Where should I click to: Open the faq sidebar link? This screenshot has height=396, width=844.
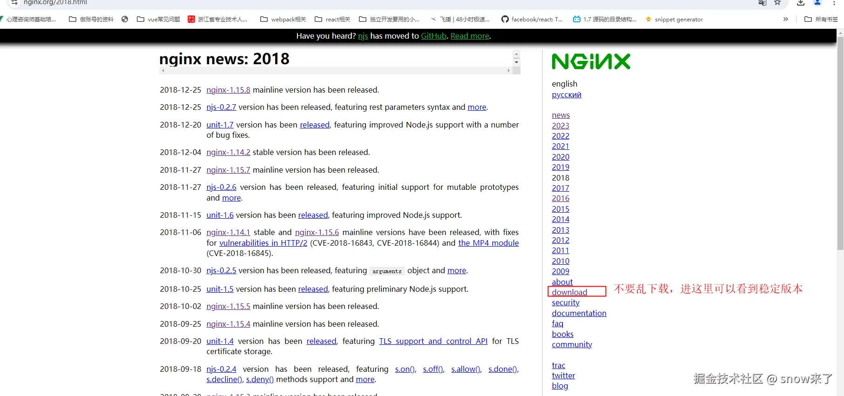pyautogui.click(x=558, y=323)
